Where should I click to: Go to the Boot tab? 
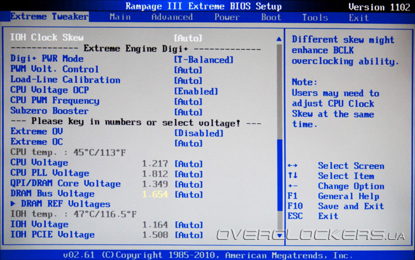271,17
